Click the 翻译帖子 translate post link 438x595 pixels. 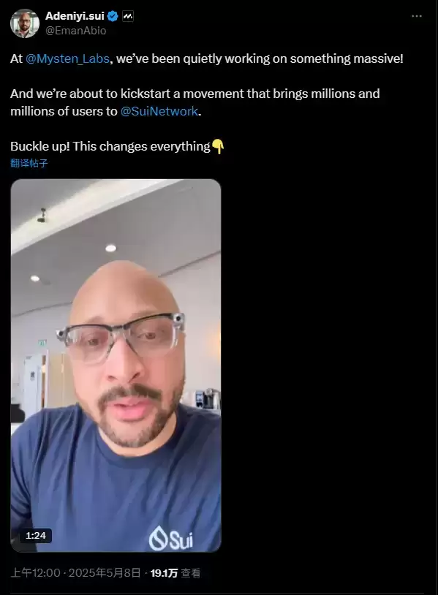pos(29,163)
